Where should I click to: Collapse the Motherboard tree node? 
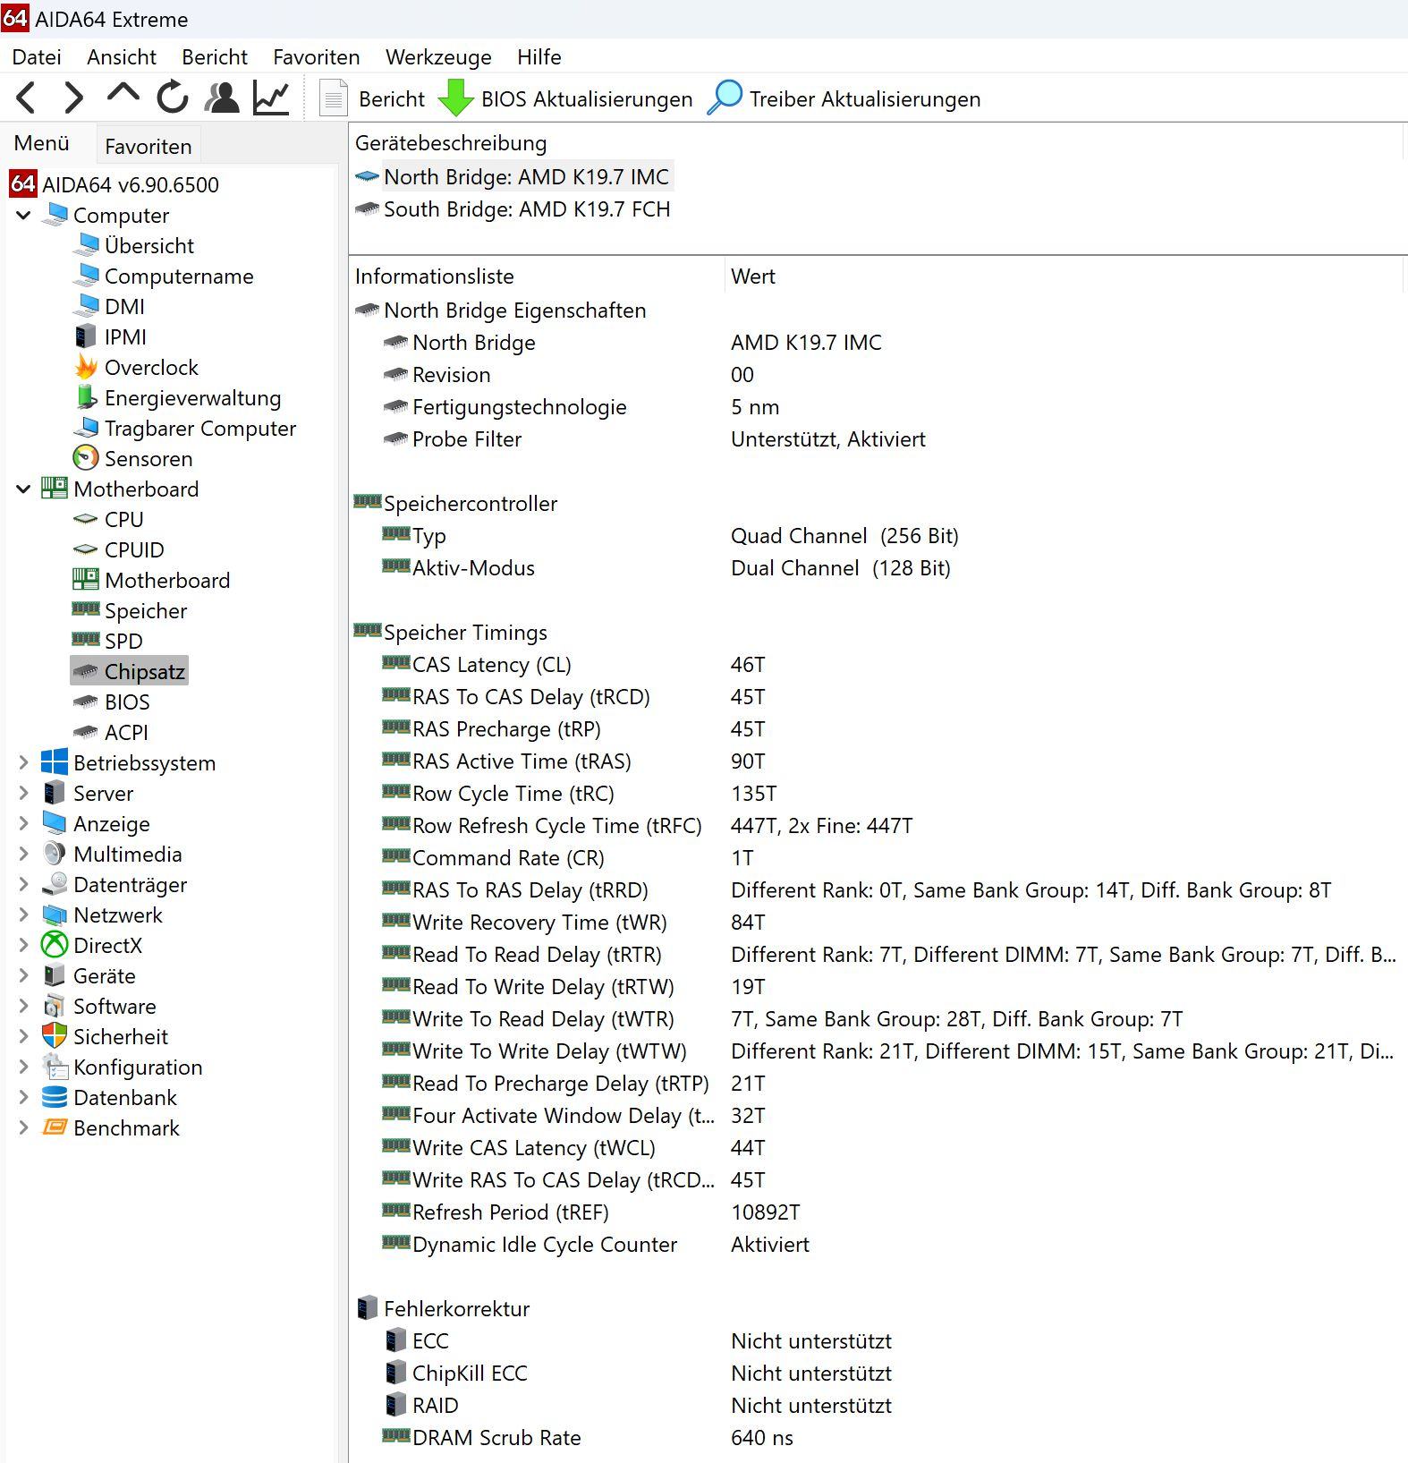click(24, 489)
